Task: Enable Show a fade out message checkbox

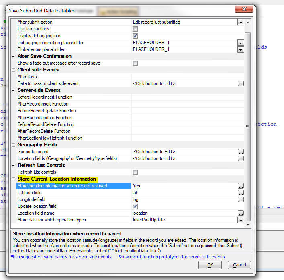Action: (x=135, y=63)
